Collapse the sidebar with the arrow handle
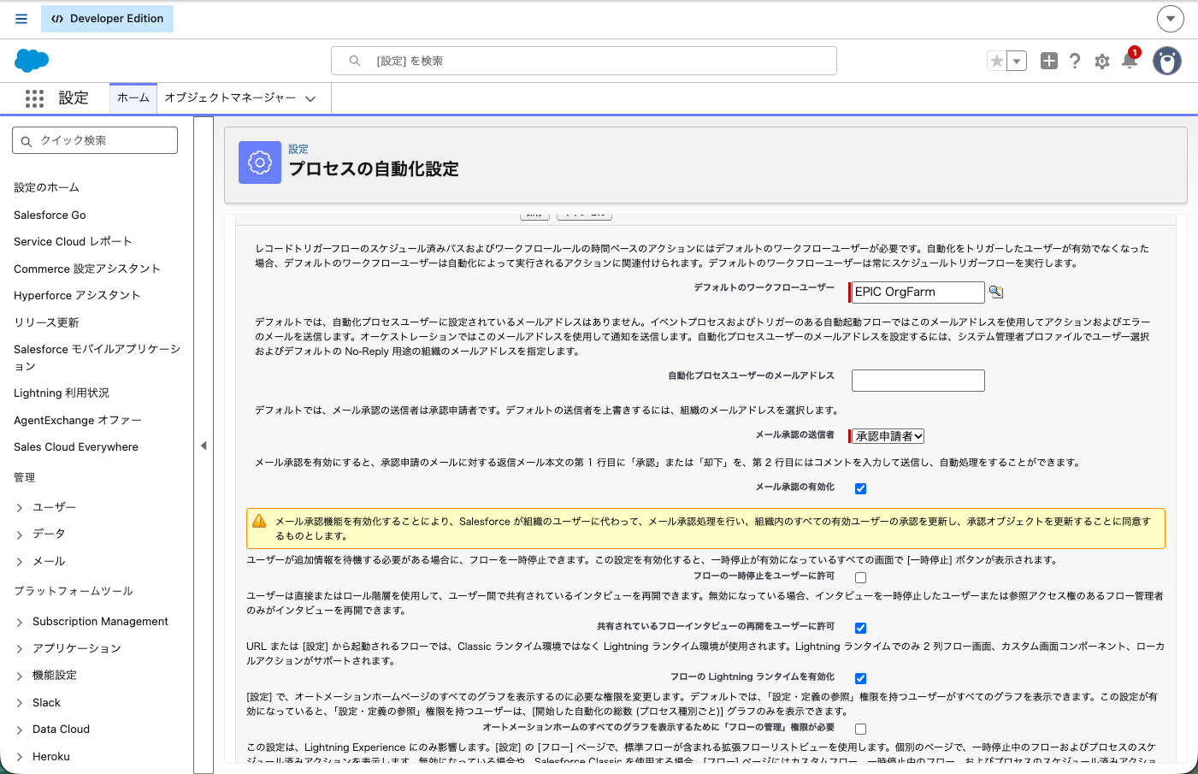This screenshot has width=1198, height=774. 204,446
